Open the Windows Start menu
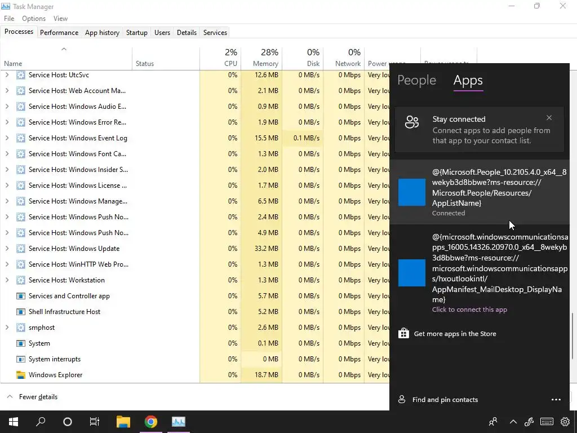This screenshot has height=433, width=577. pos(14,422)
